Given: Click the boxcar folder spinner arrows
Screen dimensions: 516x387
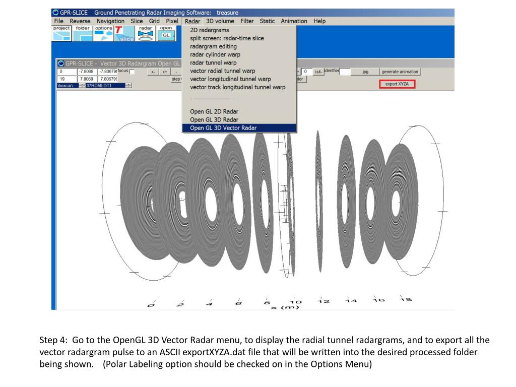Looking at the screenshot, I should (x=82, y=86).
